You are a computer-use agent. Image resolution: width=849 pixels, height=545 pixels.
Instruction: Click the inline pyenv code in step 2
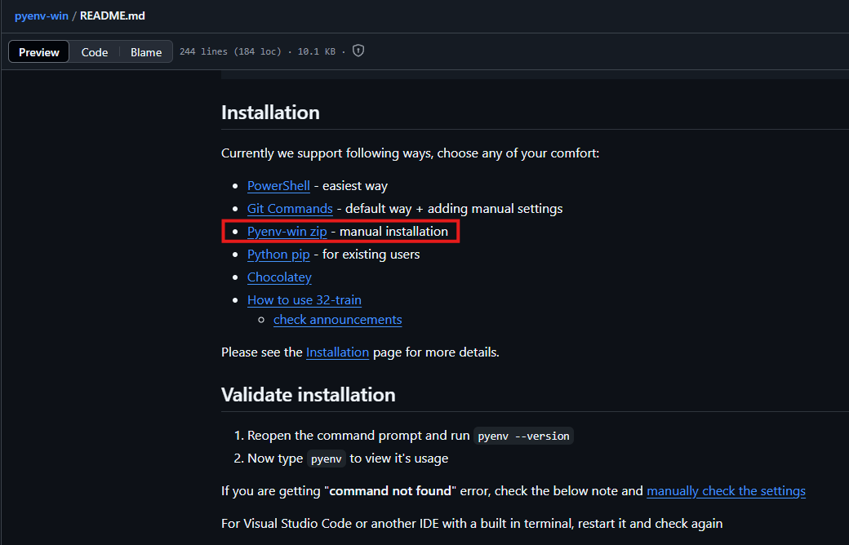click(x=327, y=459)
